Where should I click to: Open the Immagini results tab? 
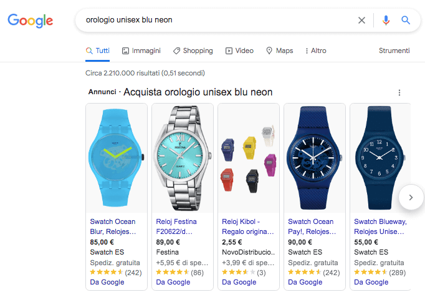click(141, 51)
